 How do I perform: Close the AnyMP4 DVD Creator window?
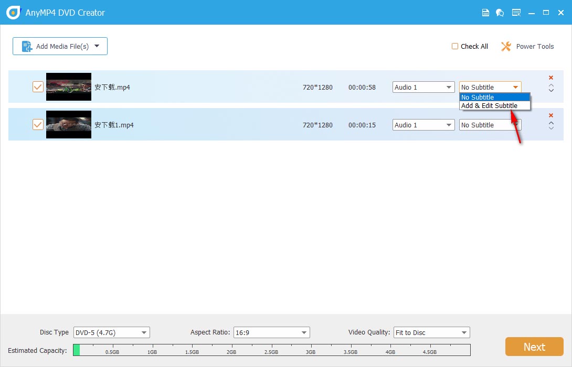coord(561,13)
